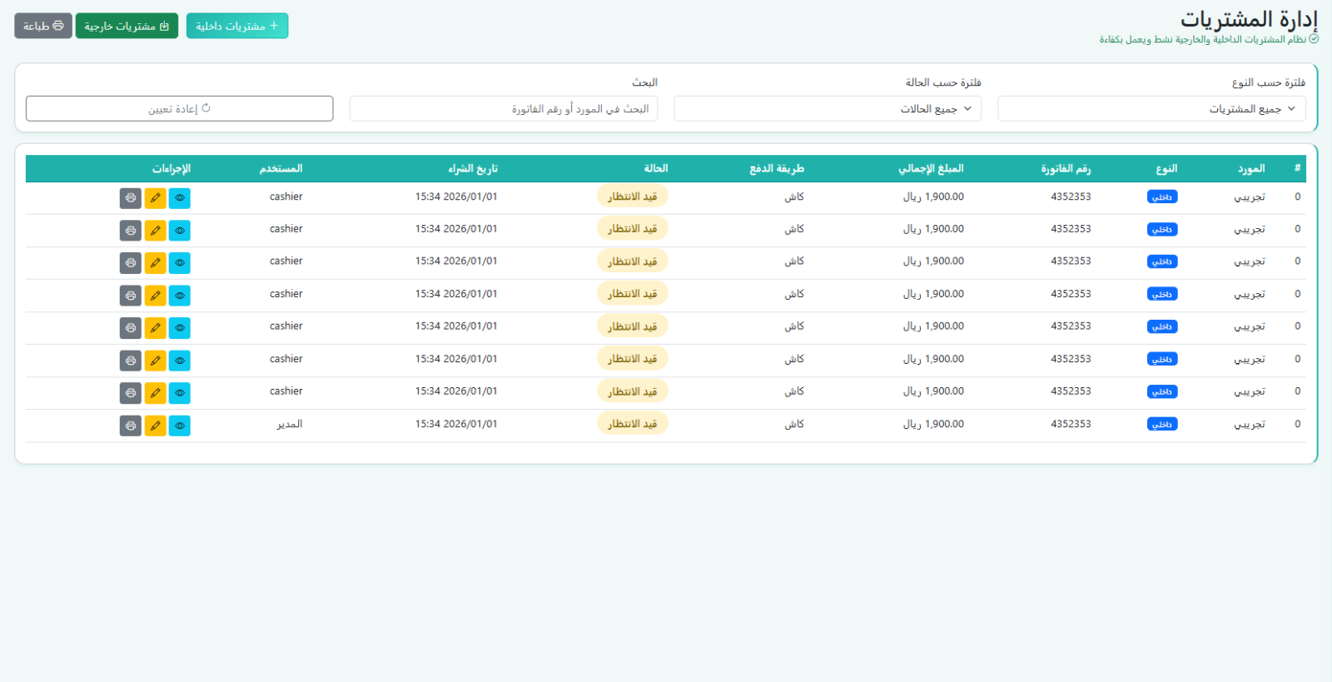The height and width of the screenshot is (682, 1332).
Task: Click the تاريخ الشراء column header
Action: (473, 168)
